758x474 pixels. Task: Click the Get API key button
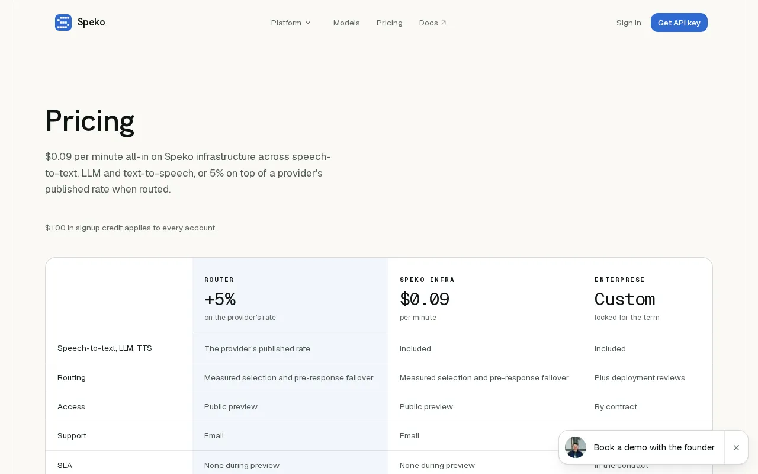pos(679,23)
